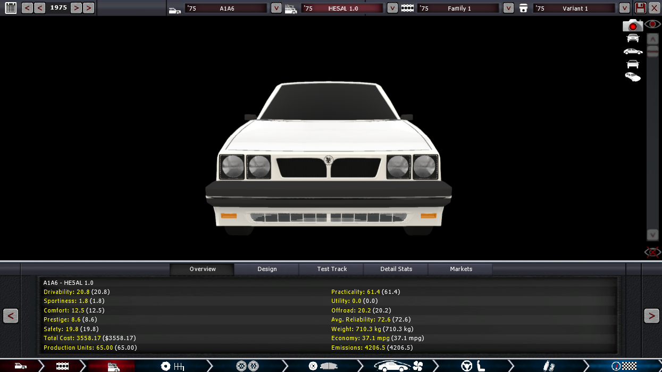Open the calendar icon in top bar
Screen dimensions: 662x372
[11, 8]
